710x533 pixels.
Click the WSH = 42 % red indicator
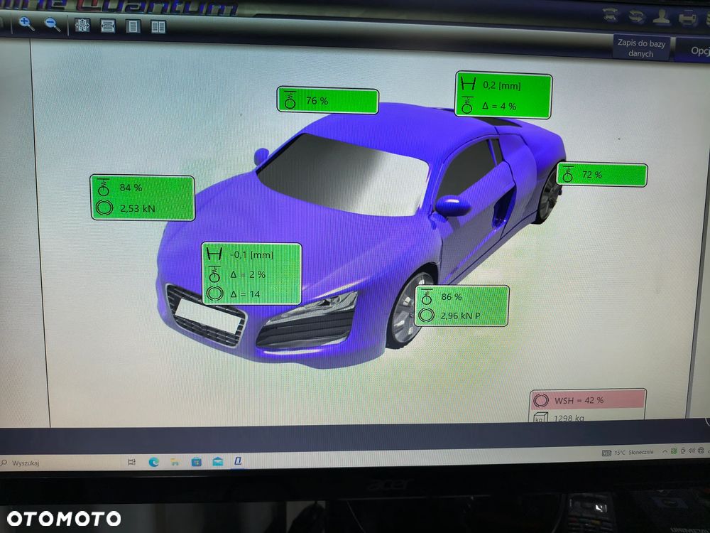tap(588, 400)
